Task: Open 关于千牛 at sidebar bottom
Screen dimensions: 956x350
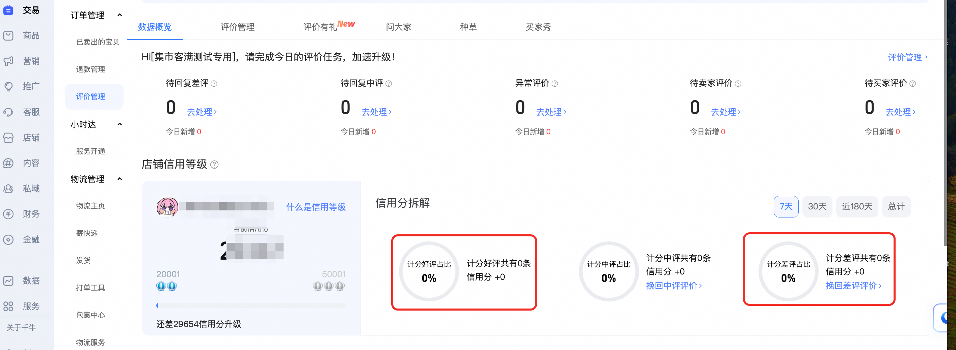Action: click(21, 328)
